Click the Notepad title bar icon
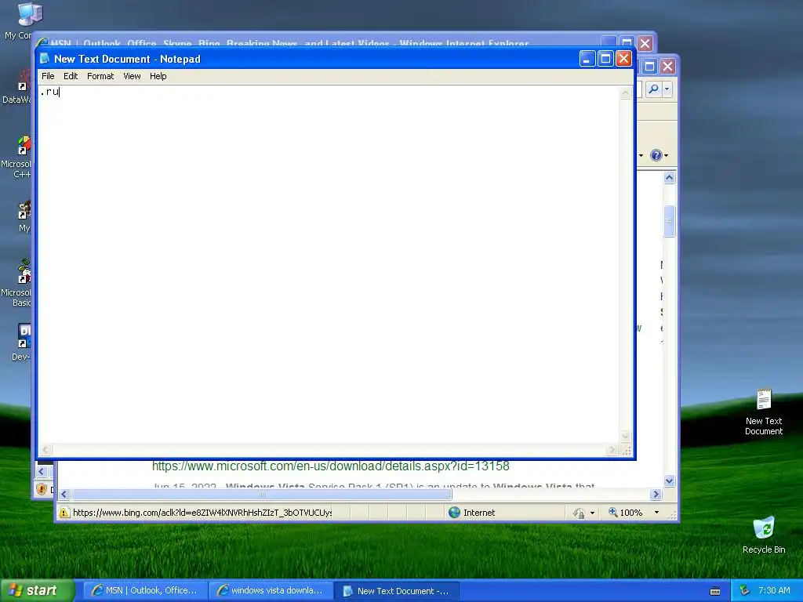Viewport: 803px width, 602px height. [45, 58]
